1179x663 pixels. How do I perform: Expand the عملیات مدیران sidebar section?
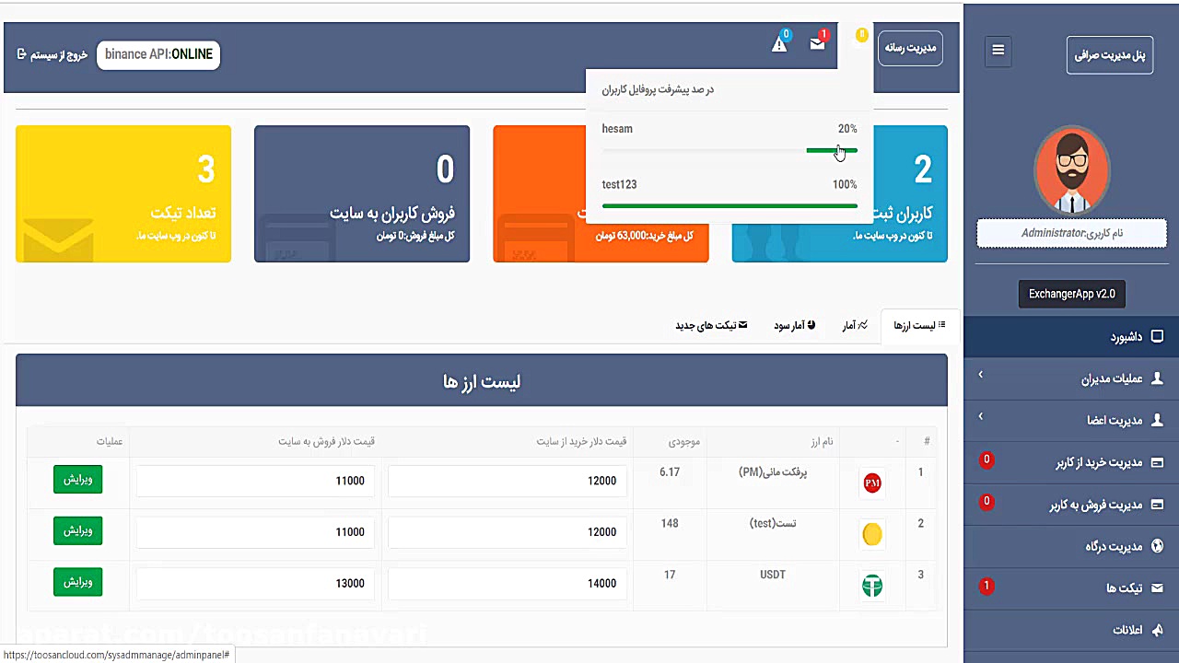pos(1105,378)
